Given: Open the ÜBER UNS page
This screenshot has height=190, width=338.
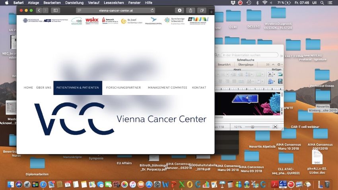Looking at the screenshot, I should point(44,87).
